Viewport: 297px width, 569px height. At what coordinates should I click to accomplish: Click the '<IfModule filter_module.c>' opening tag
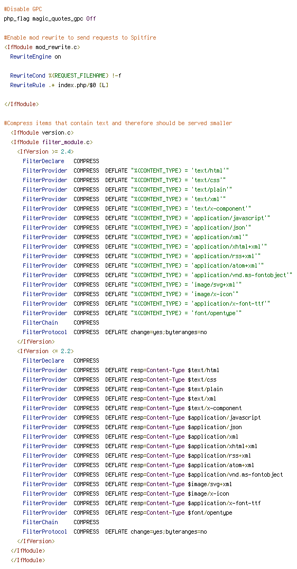(x=52, y=142)
